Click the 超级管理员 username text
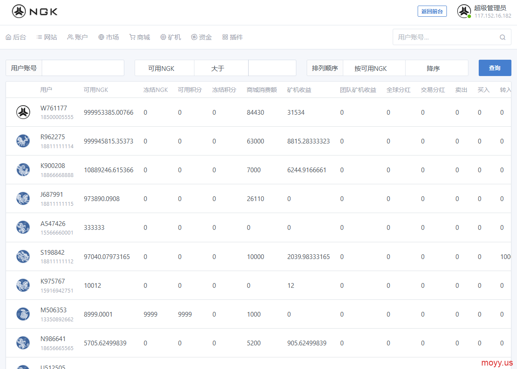This screenshot has width=517, height=369. (x=490, y=8)
